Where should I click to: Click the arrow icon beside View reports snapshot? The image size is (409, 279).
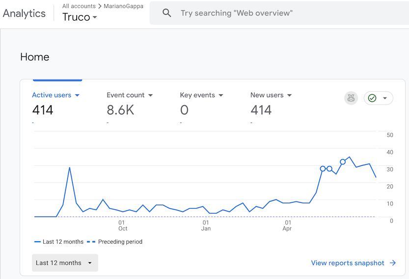393,263
